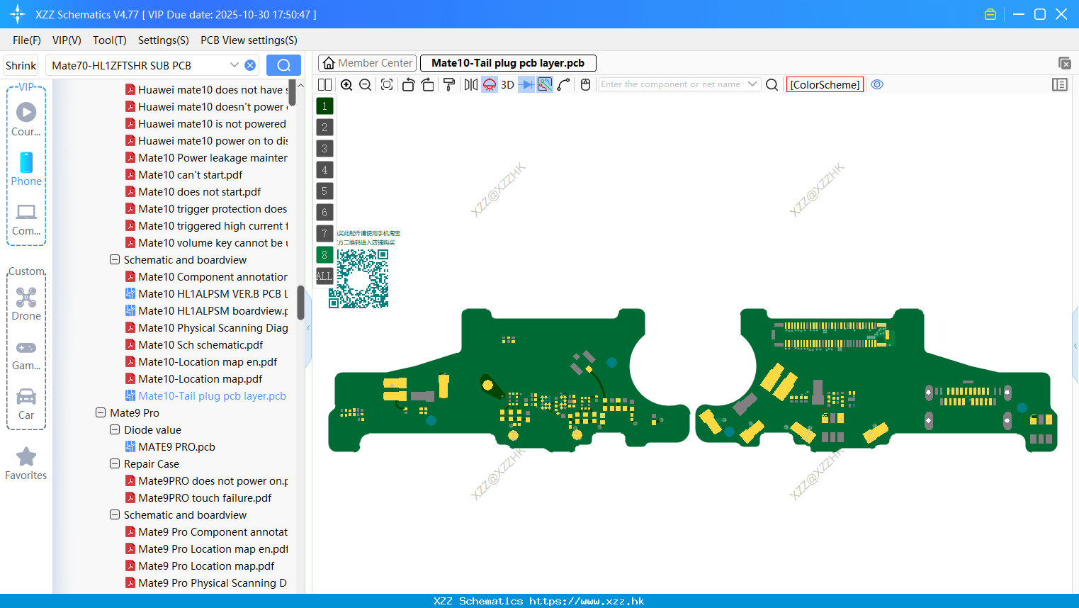This screenshot has height=608, width=1079.
Task: Select the Car category icon
Action: point(26,396)
